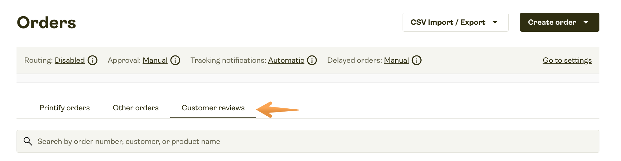Click the Create order button
Image resolution: width=621 pixels, height=161 pixels.
[559, 22]
